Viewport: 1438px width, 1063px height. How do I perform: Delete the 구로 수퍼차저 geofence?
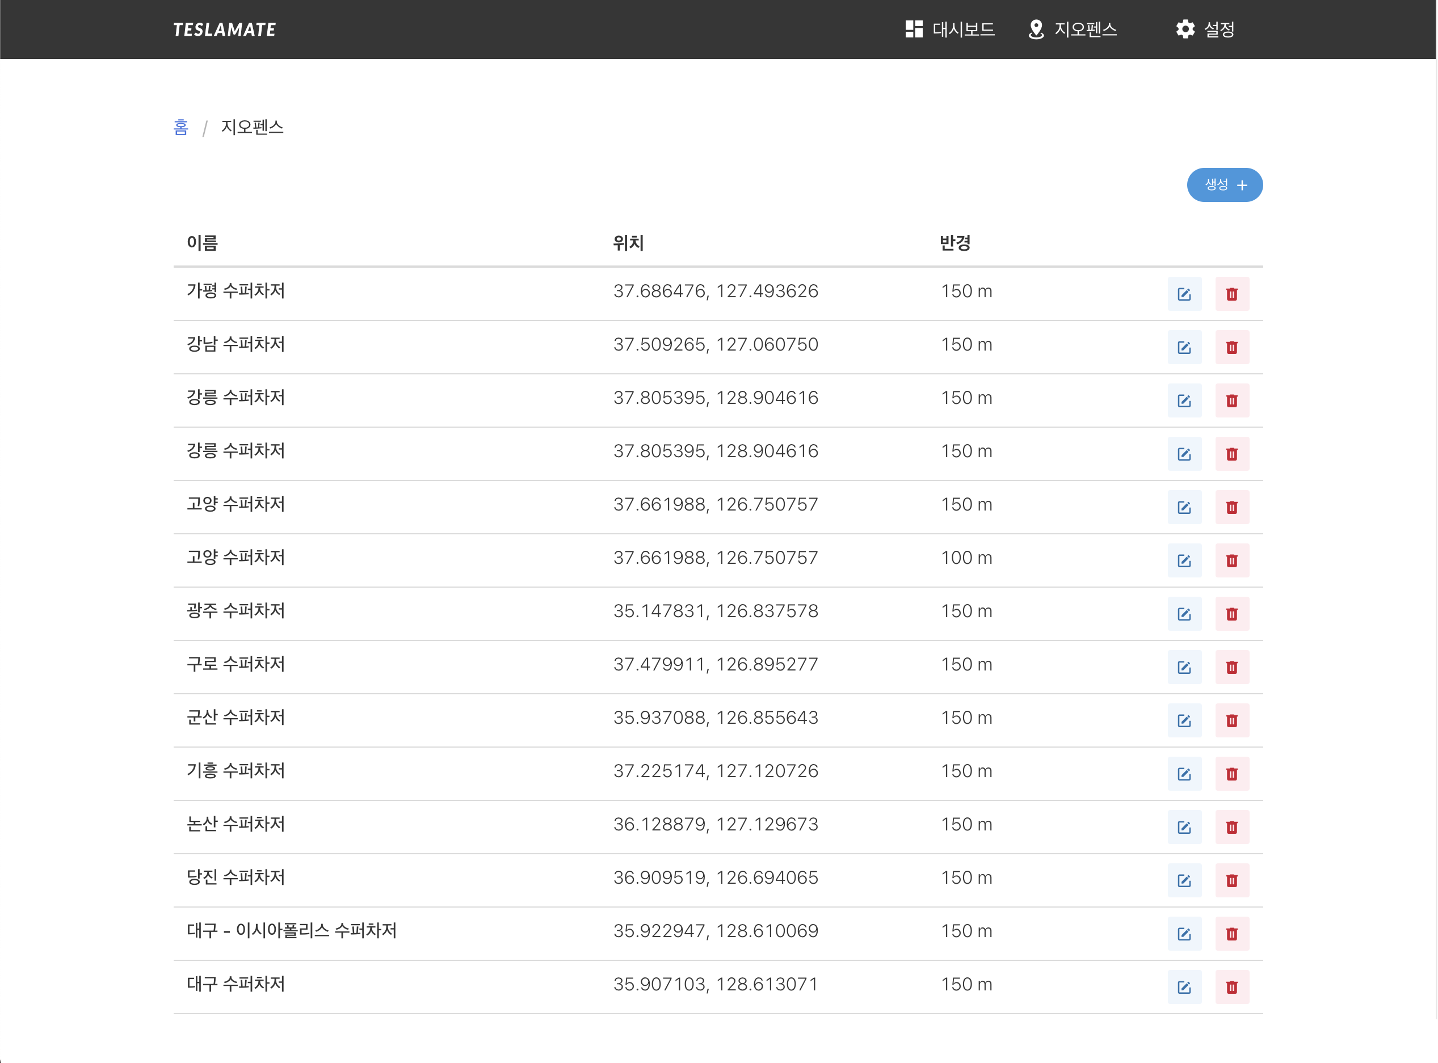(1232, 667)
